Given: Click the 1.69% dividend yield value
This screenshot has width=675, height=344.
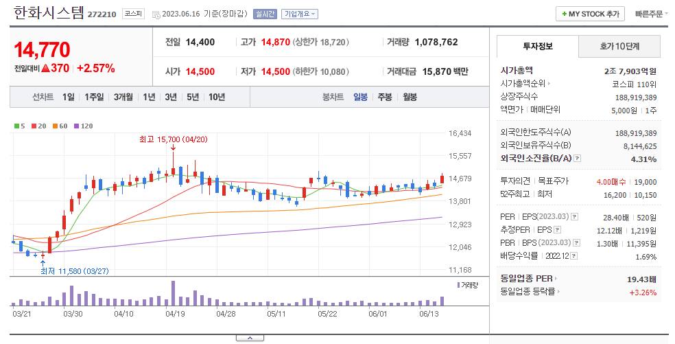Looking at the screenshot, I should coord(646,257).
